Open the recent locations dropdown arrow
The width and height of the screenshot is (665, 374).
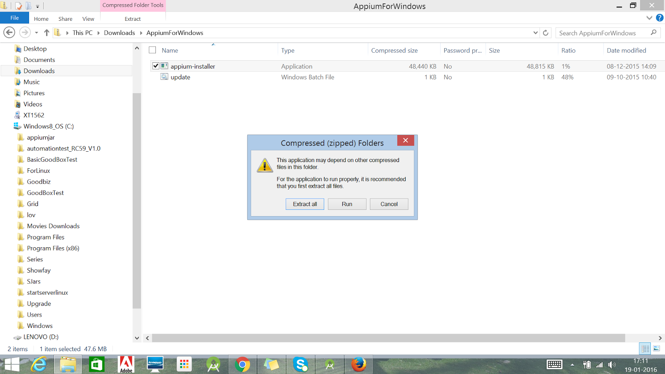click(x=37, y=33)
